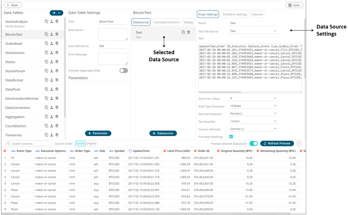Upload the Stocks data table

click(52, 62)
